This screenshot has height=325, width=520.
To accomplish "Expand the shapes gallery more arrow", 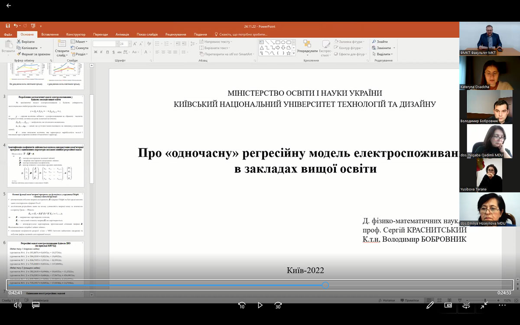I will click(294, 53).
